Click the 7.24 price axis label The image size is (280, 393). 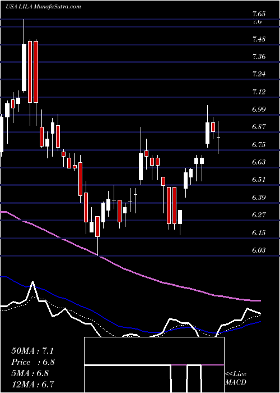point(259,74)
